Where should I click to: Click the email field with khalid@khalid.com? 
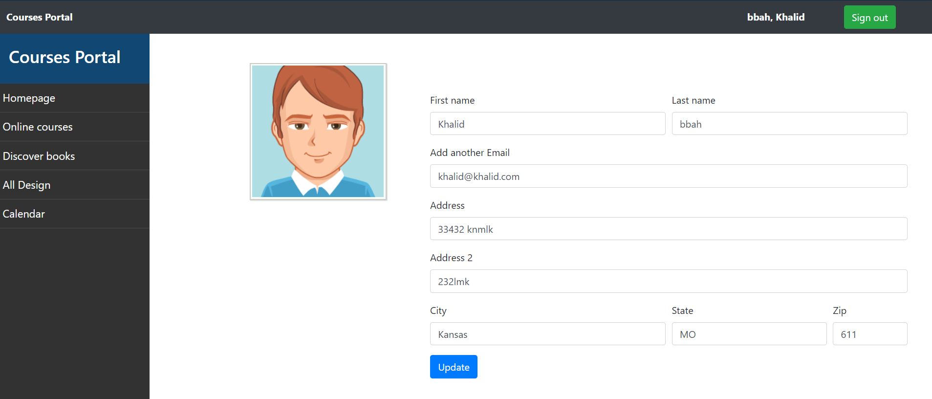pyautogui.click(x=669, y=176)
